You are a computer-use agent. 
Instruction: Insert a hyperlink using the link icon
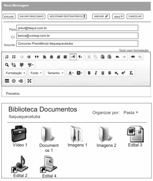[133, 57]
